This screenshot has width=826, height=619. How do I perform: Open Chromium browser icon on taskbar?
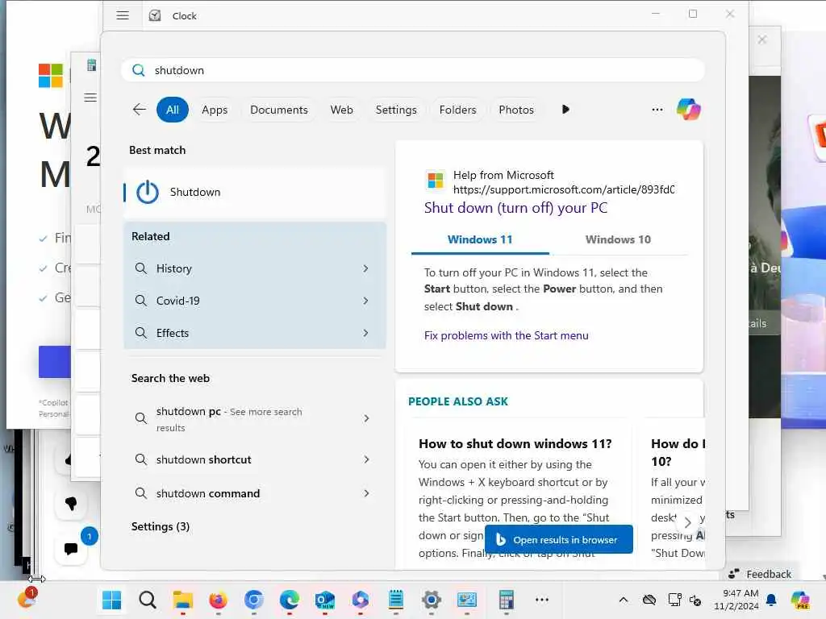pos(254,600)
